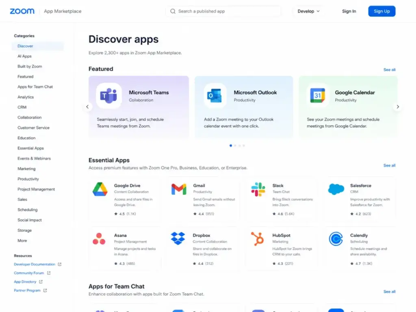This screenshot has width=416, height=312.
Task: Open the Partner Program link
Action: (x=27, y=290)
